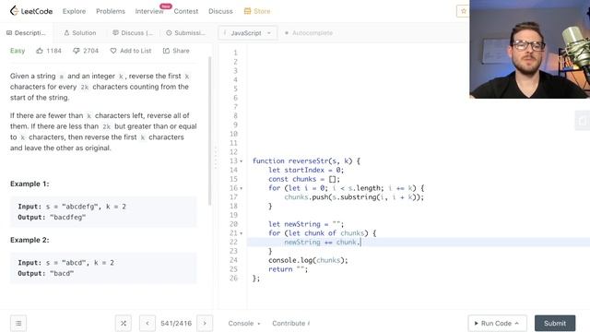590x332 pixels.
Task: Click the panel resize handle dots
Action: 216,157
